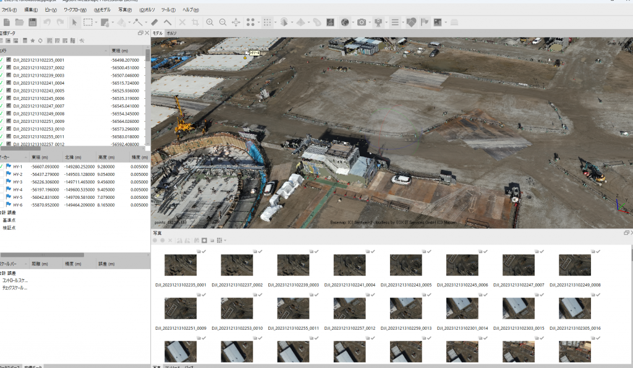
Task: Open the photos pane view mode dropdown
Action: point(225,241)
